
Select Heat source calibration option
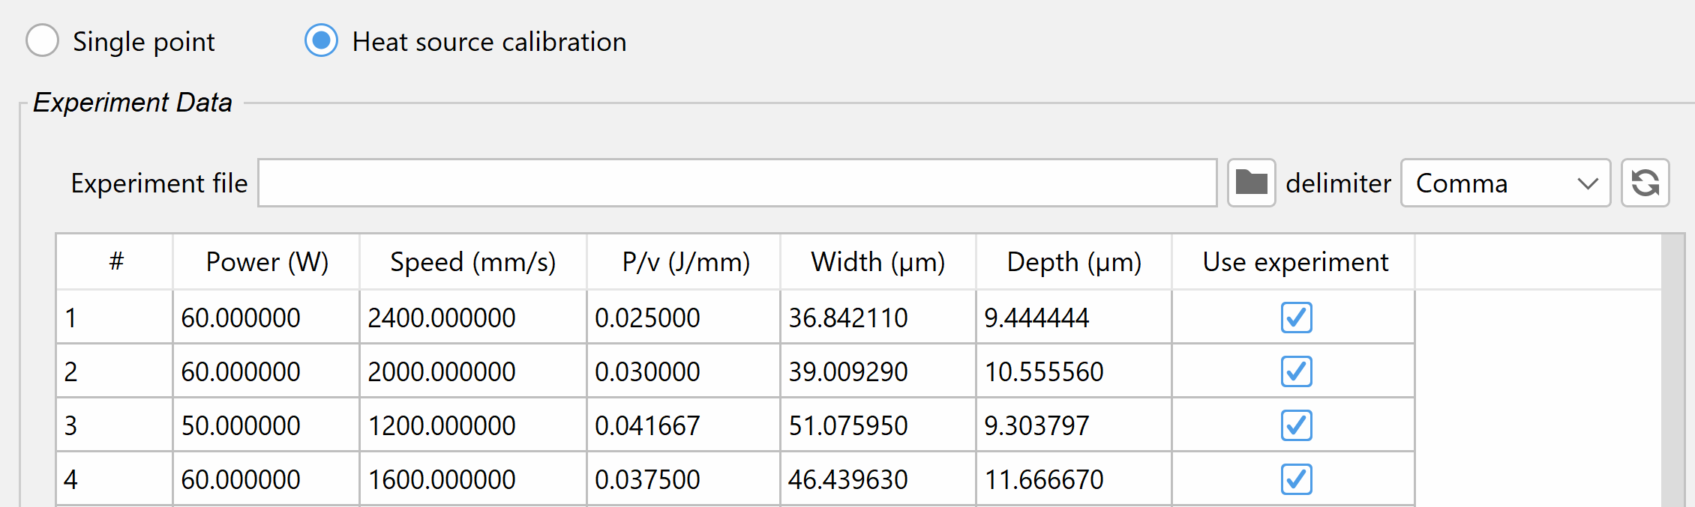[x=322, y=40]
